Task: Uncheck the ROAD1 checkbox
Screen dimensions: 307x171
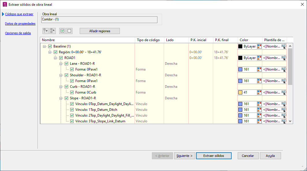Action: click(61, 58)
